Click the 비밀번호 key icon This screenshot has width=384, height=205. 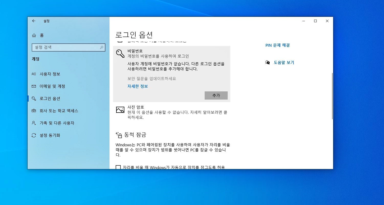coord(120,53)
